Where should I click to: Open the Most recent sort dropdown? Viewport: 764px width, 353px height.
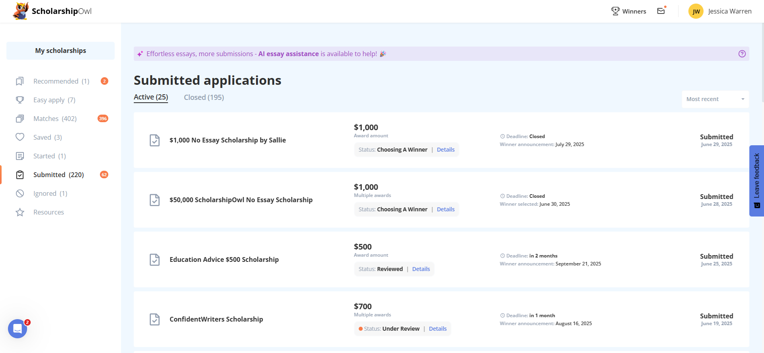(x=715, y=99)
